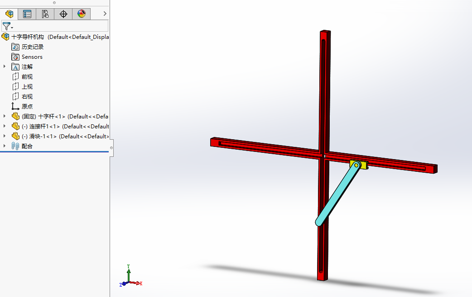Open the feature tree filter dropdown
472x297 pixels.
(x=7, y=26)
